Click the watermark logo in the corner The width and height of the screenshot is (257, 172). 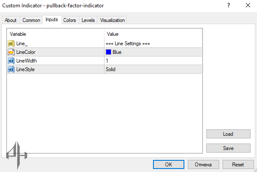pos(17,155)
